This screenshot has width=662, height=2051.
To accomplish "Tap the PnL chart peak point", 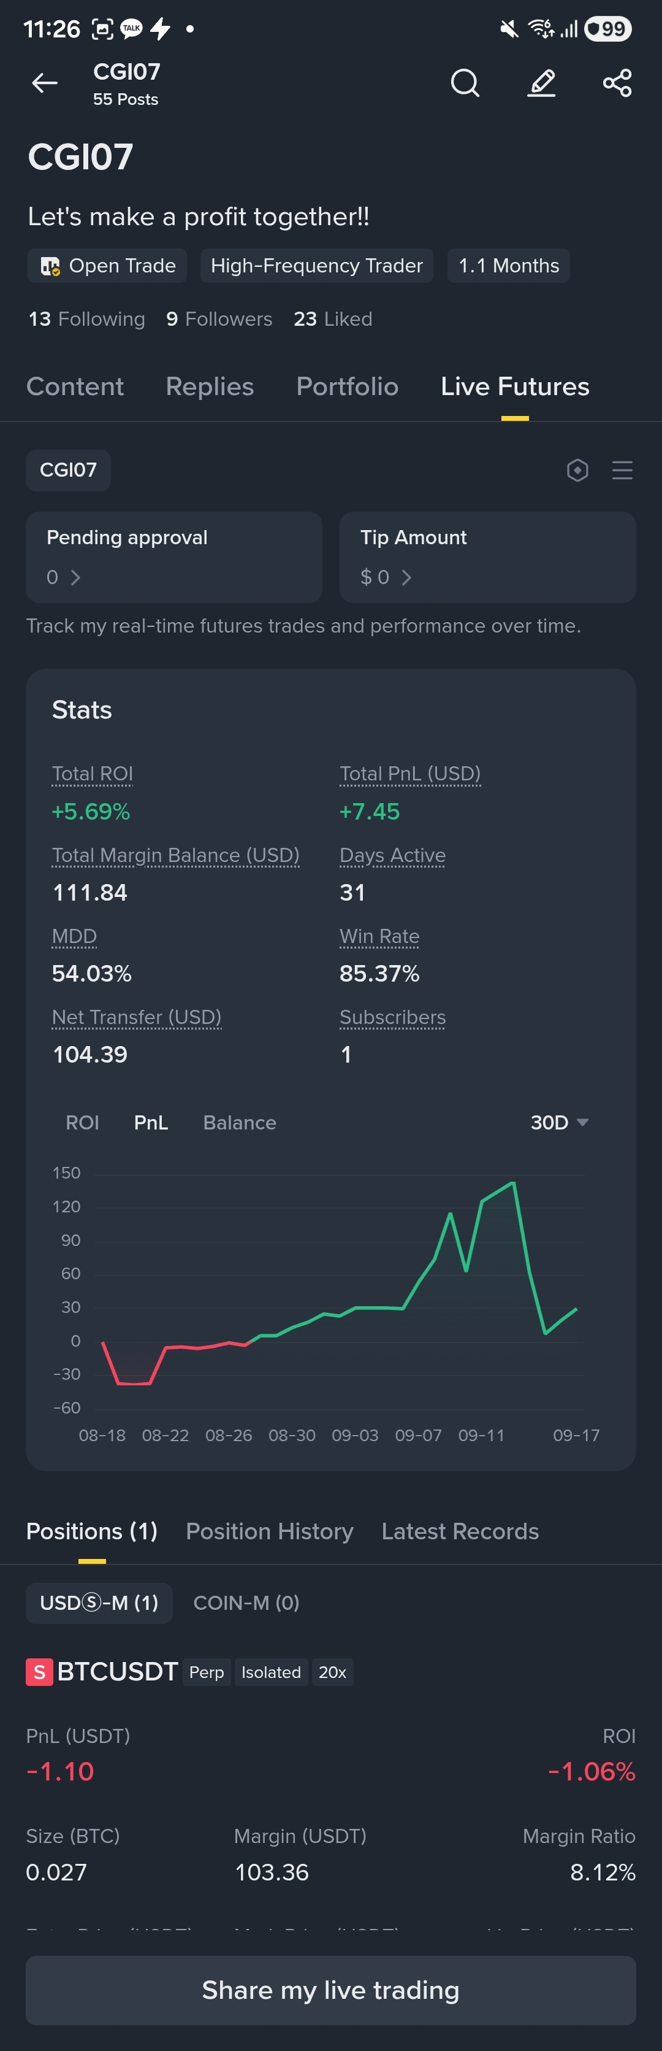I will (x=513, y=1182).
